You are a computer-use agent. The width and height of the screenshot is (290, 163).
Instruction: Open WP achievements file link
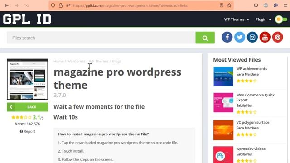251,69
